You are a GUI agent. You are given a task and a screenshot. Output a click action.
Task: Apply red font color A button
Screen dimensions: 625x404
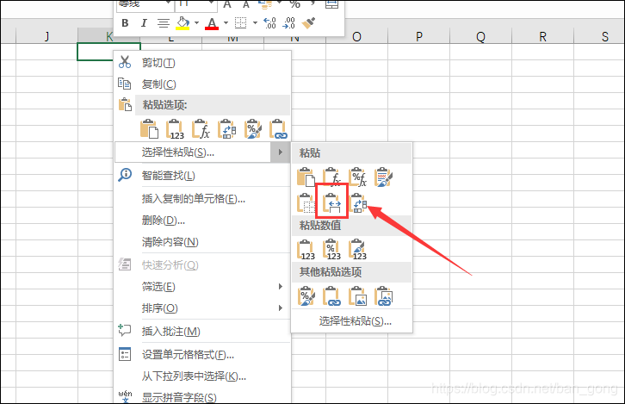coord(212,23)
